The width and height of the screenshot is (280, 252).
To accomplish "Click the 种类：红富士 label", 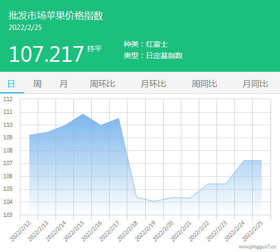I will pyautogui.click(x=146, y=44).
